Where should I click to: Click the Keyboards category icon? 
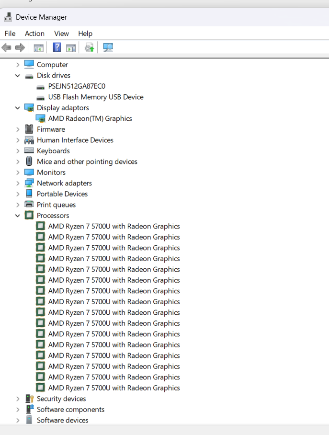[x=29, y=150]
